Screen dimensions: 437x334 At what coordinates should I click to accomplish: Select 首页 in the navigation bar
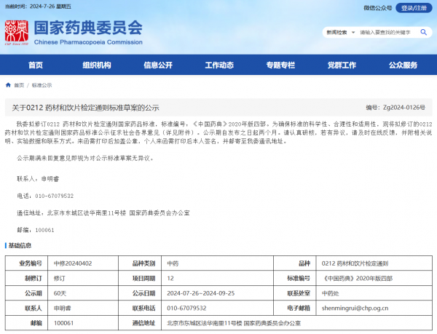(x=34, y=65)
